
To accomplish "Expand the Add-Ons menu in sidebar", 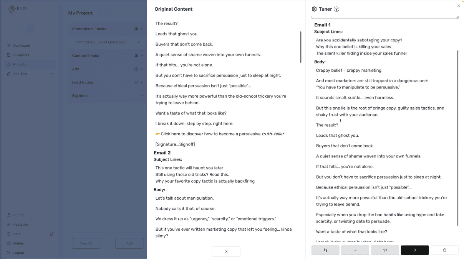I will pyautogui.click(x=52, y=74).
